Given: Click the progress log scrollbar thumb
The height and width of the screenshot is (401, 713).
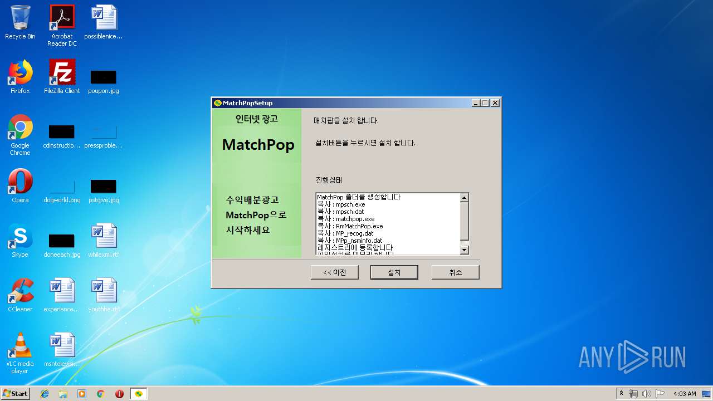Looking at the screenshot, I should [x=465, y=220].
